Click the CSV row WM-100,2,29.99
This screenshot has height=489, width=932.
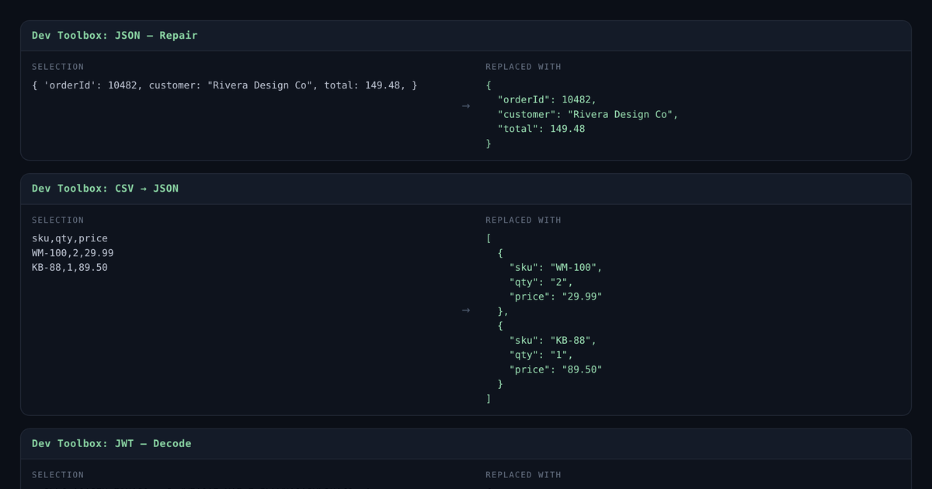(73, 253)
